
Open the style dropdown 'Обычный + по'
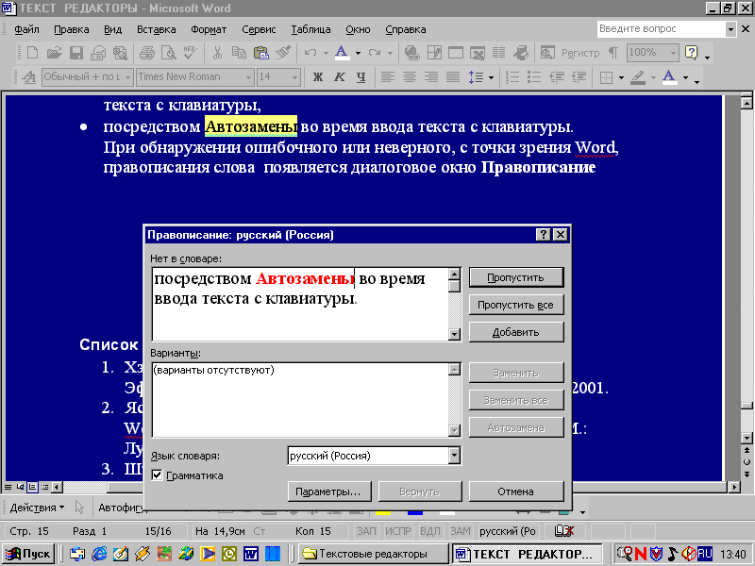coord(127,77)
